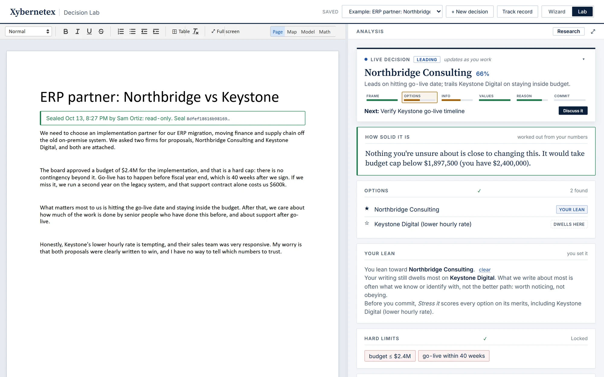
Task: Select the COMMIT progress step
Action: pos(570,97)
